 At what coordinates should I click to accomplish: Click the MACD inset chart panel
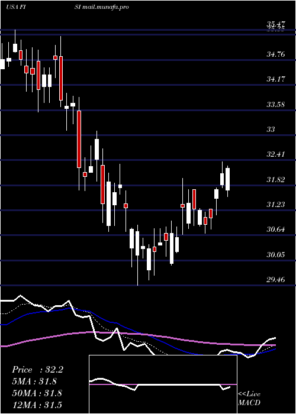click(x=163, y=384)
